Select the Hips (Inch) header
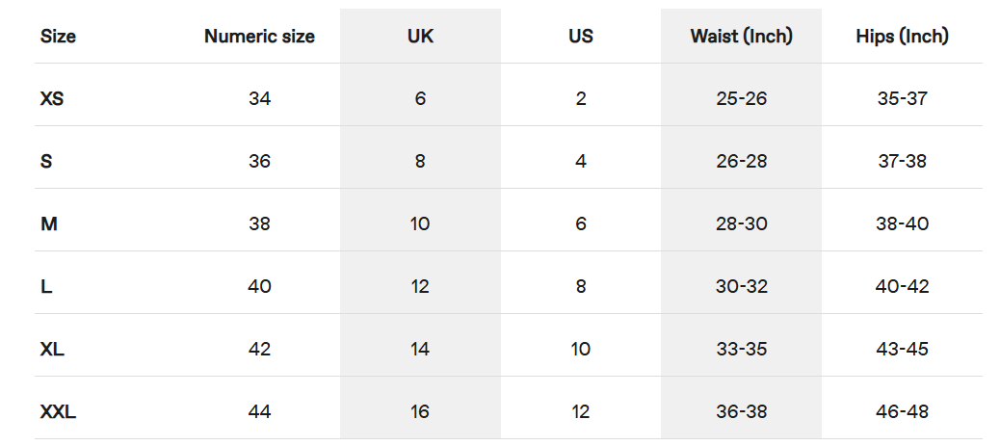The width and height of the screenshot is (1000, 446). [x=903, y=37]
